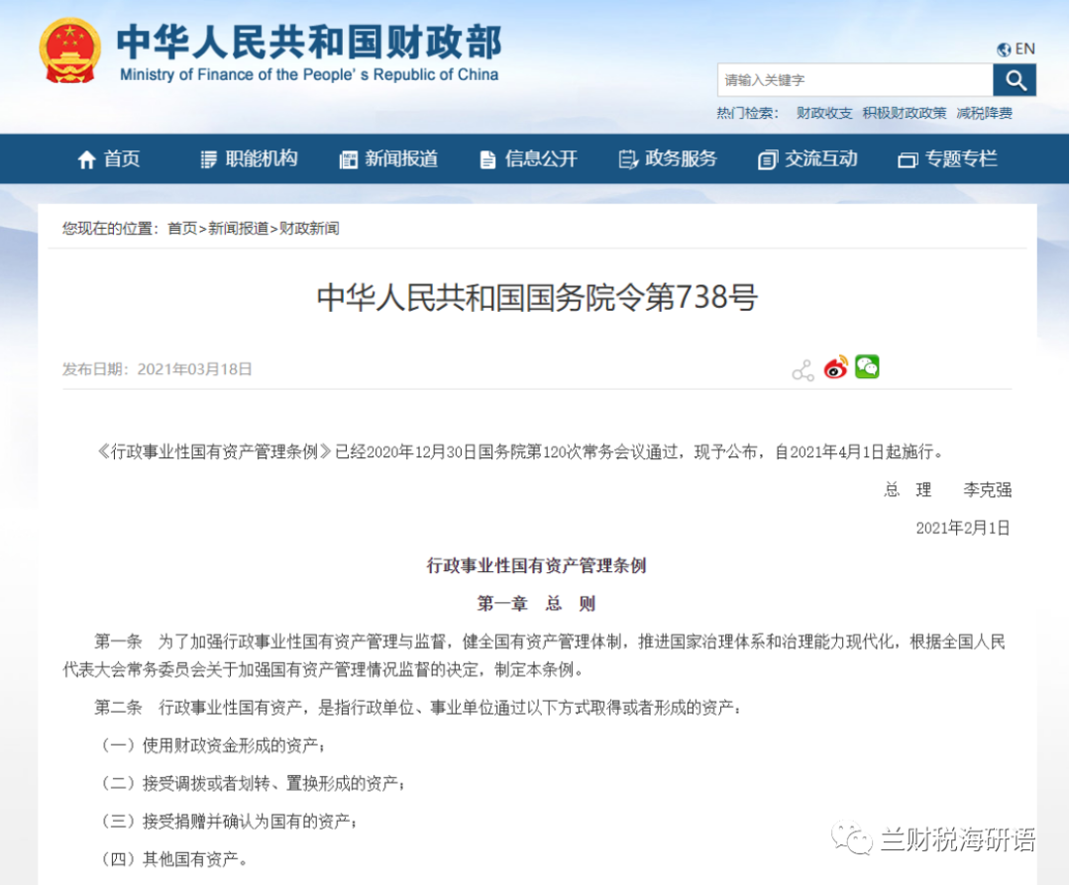The width and height of the screenshot is (1070, 886).
Task: Open the 交流互动 menu
Action: pyautogui.click(x=821, y=159)
